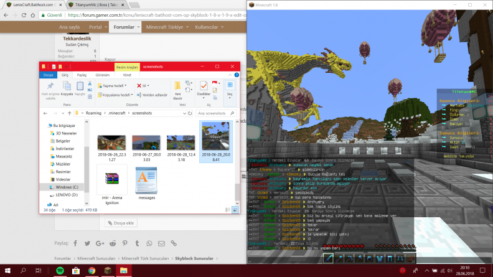Open Skyblock Sunucular breadcrumb link
This screenshot has width=493, height=277.
point(194,258)
